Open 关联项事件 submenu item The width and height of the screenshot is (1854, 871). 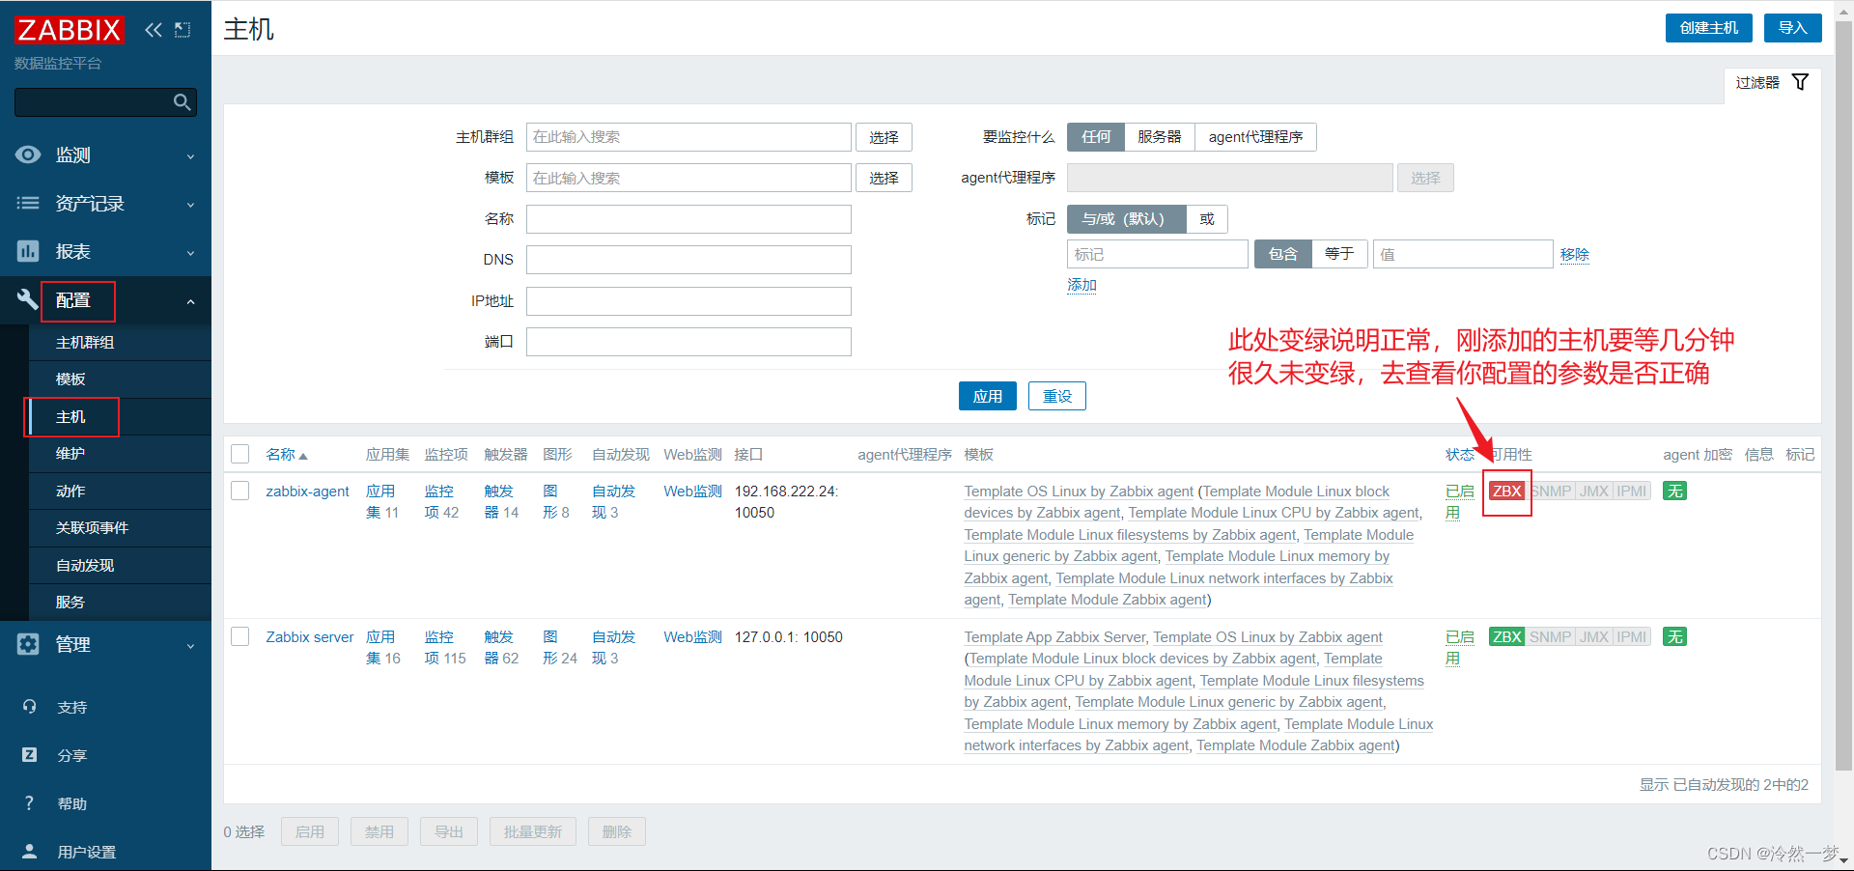point(120,528)
